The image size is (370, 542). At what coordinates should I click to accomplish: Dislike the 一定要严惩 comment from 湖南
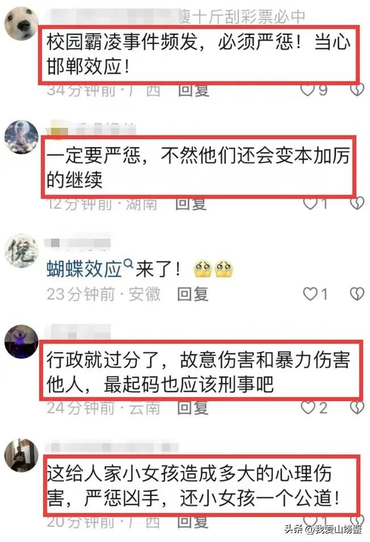click(x=357, y=203)
